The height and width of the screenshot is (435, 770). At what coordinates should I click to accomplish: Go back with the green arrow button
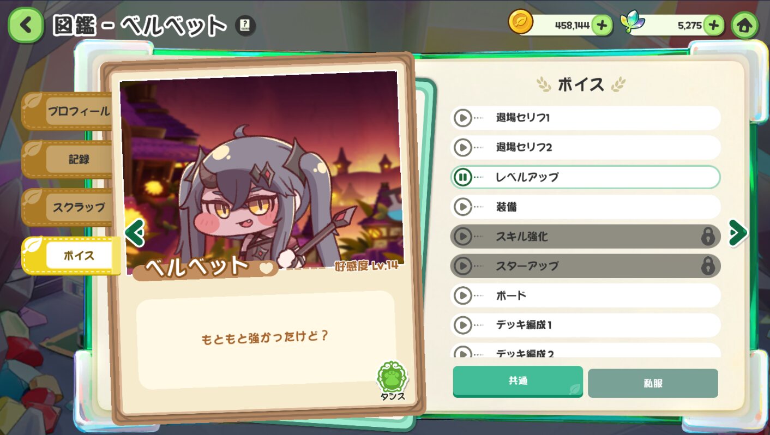point(25,25)
